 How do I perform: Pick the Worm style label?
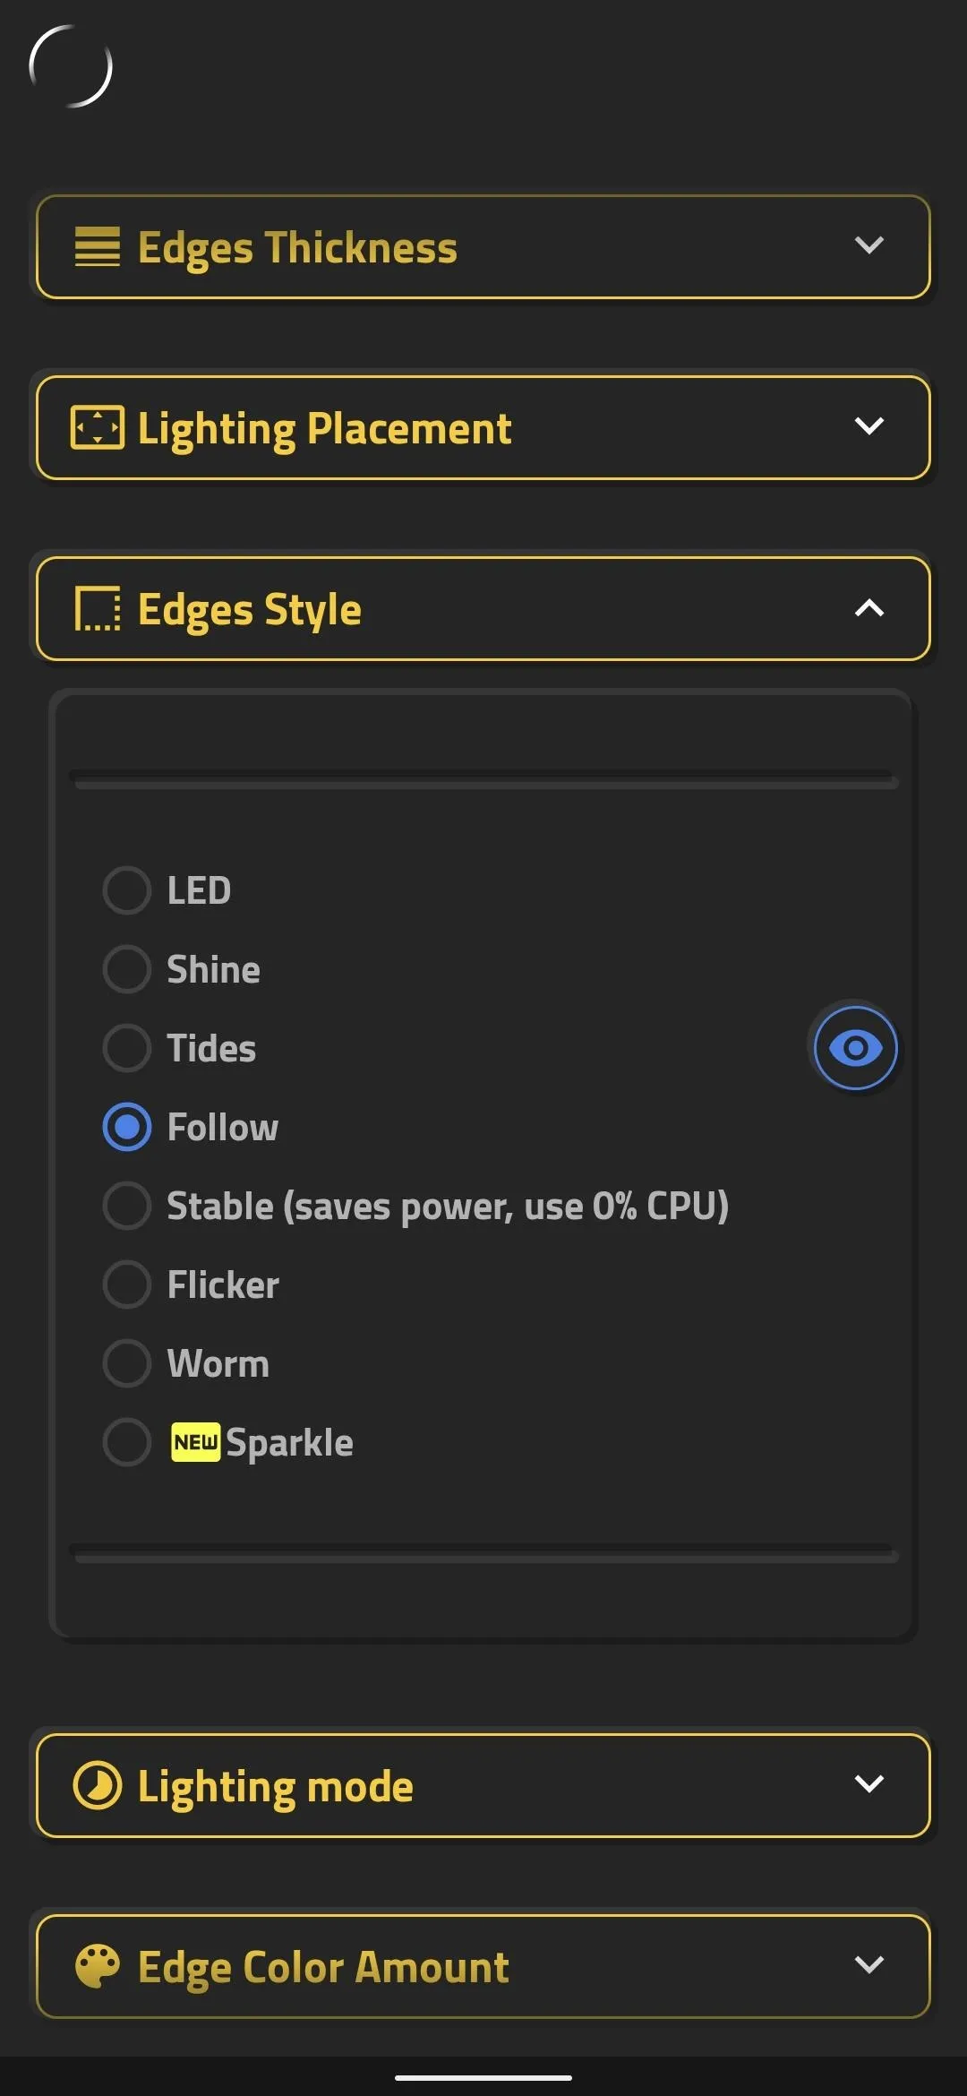tap(218, 1363)
